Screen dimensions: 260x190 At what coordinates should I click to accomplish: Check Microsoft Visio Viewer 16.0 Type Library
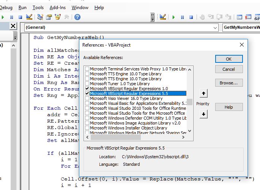87,98
